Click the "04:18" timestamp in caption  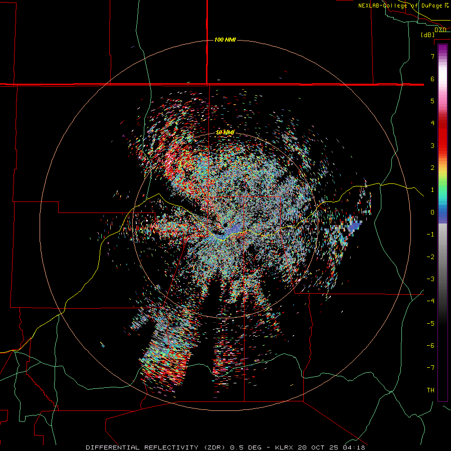click(x=354, y=447)
